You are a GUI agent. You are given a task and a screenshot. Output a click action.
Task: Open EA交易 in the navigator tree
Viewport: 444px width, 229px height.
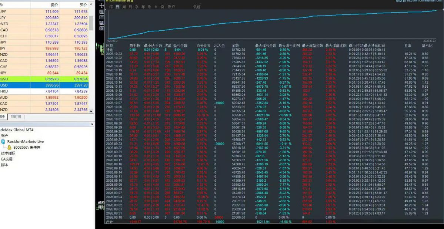pos(7,159)
